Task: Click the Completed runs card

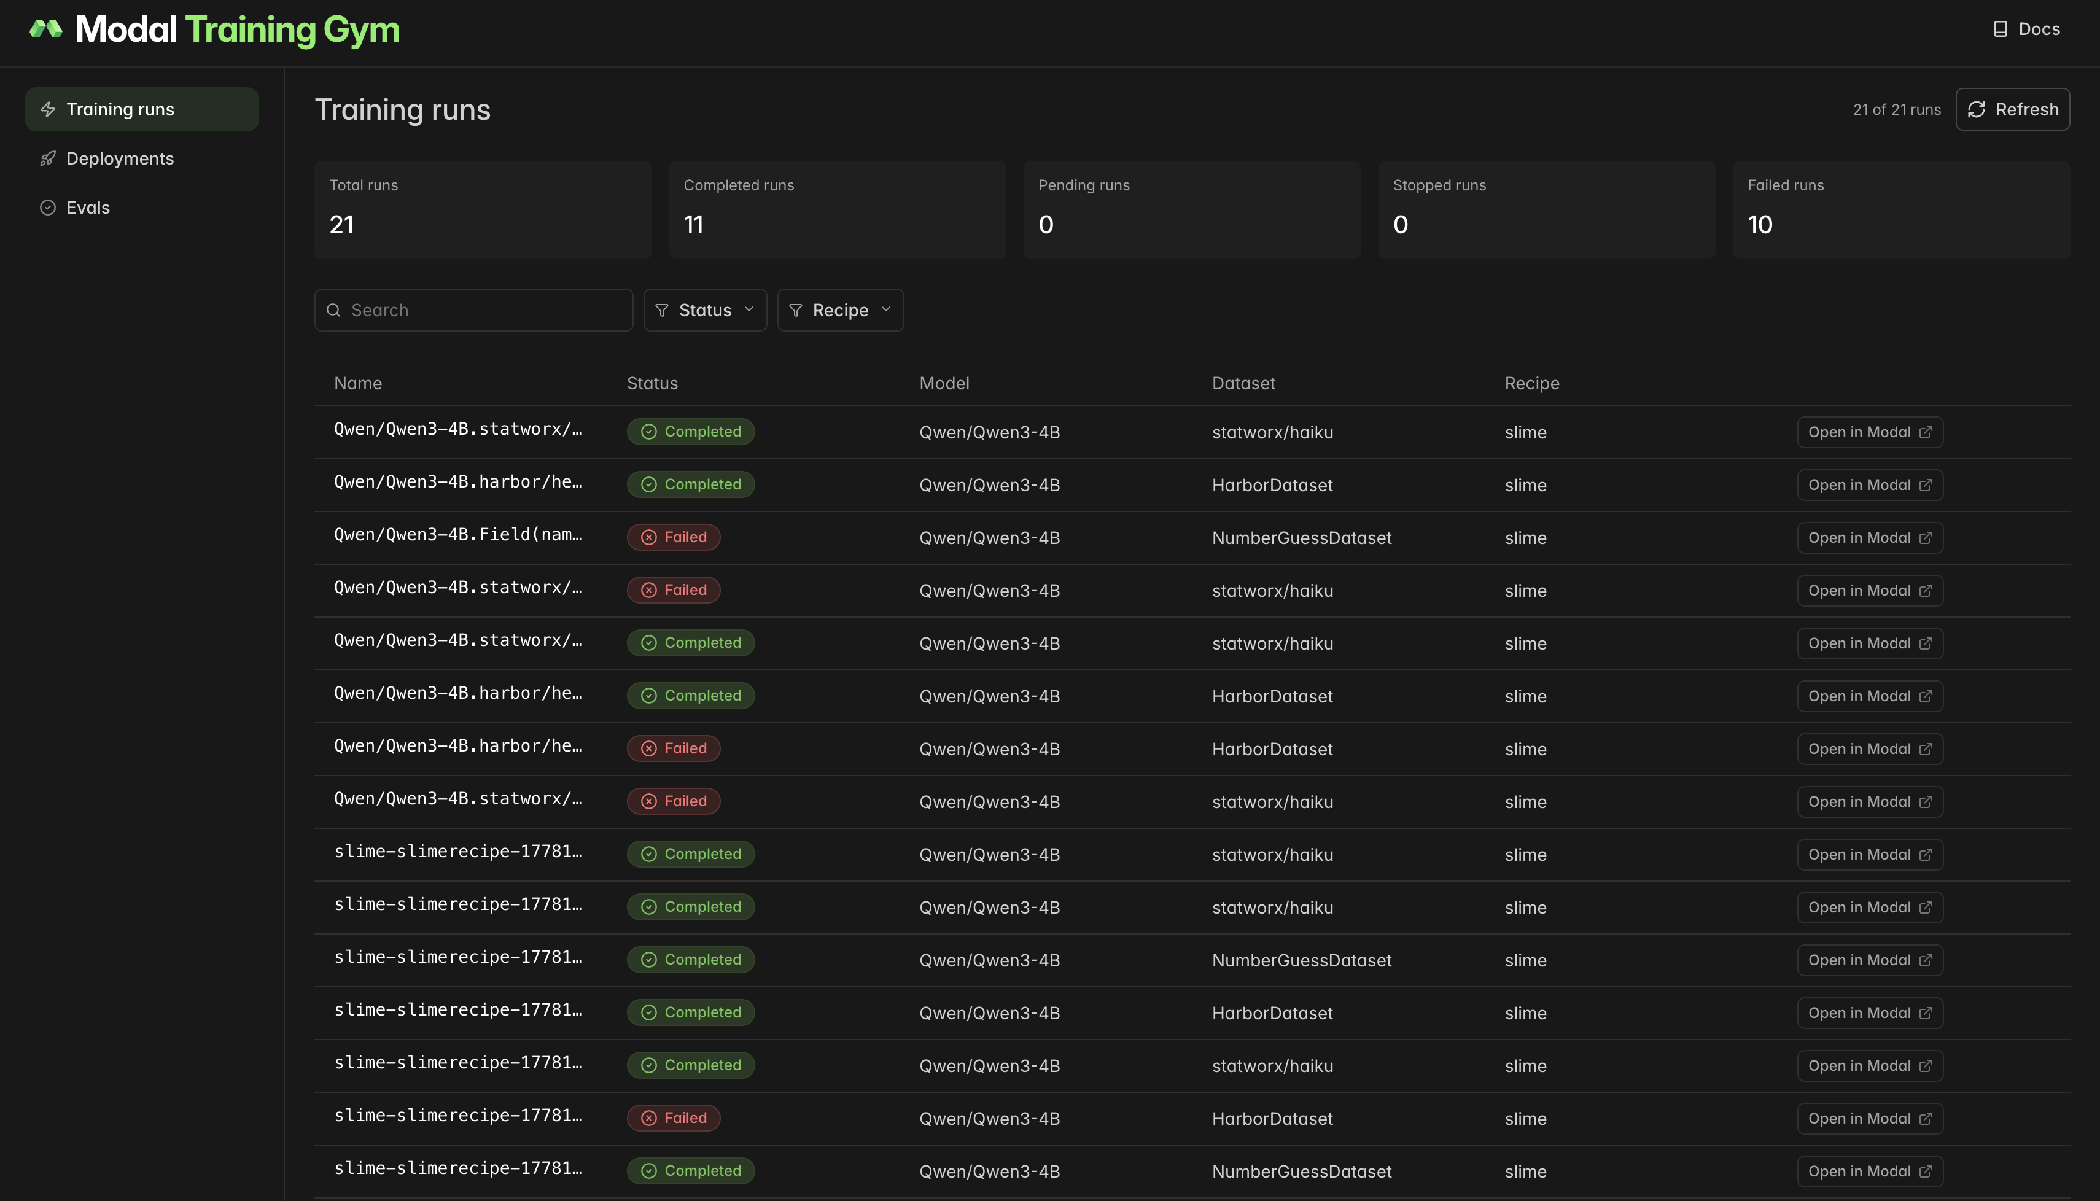Action: click(837, 209)
